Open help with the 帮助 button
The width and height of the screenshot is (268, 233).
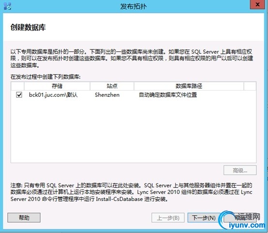pyautogui.click(x=24, y=217)
